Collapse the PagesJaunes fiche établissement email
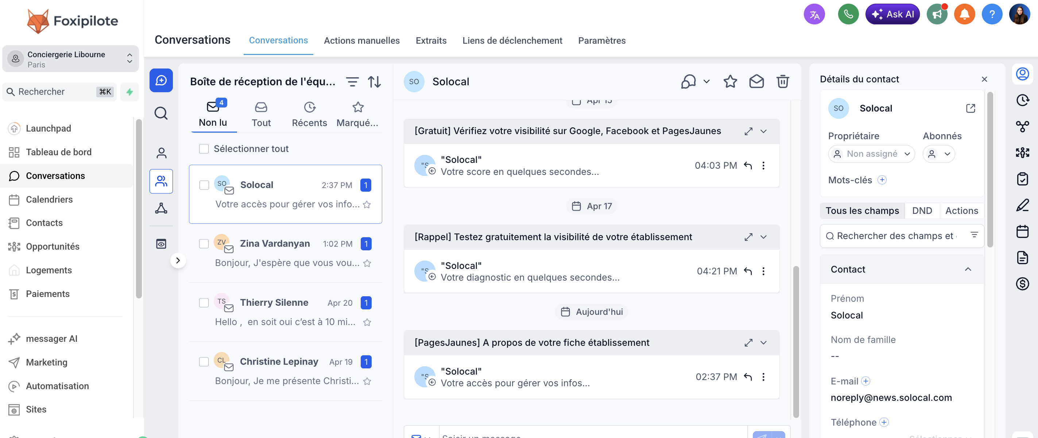Image resolution: width=1038 pixels, height=438 pixels. [763, 343]
